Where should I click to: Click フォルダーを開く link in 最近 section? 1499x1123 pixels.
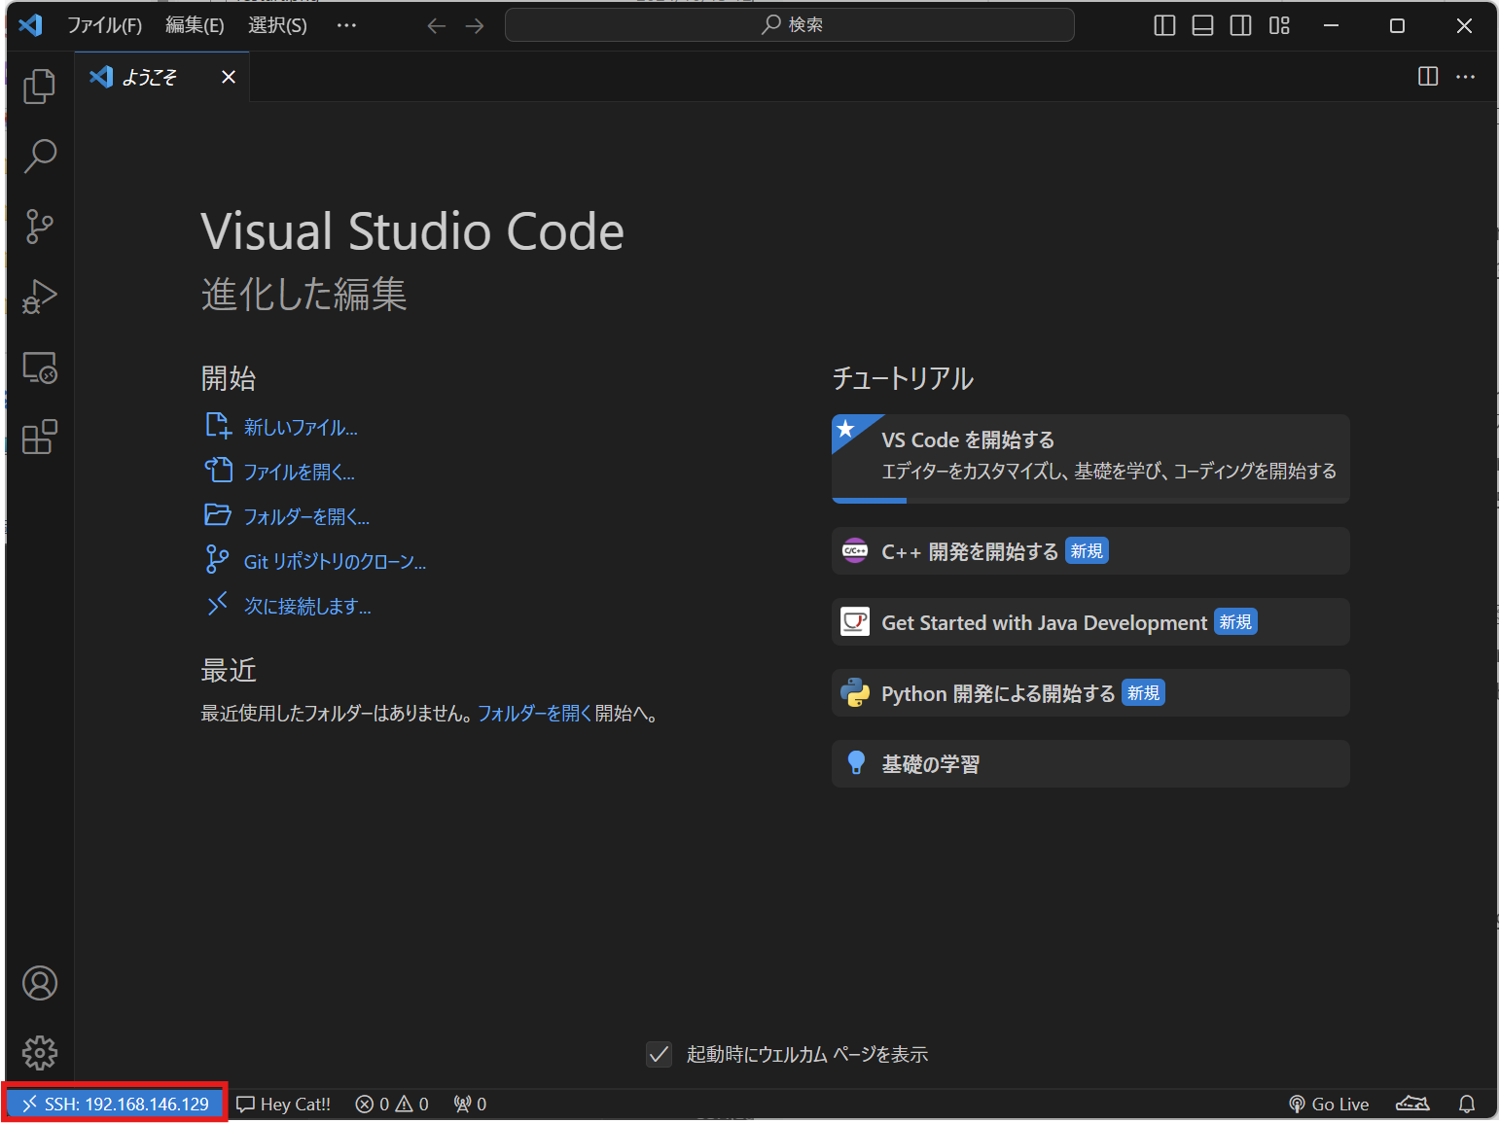tap(534, 714)
